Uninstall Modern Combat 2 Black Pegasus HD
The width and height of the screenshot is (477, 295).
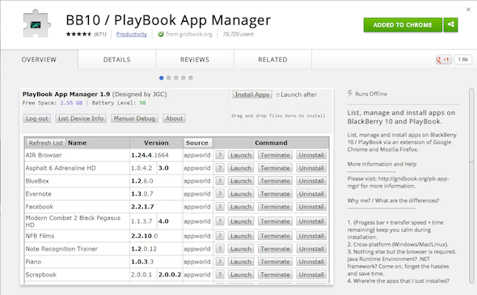[311, 221]
